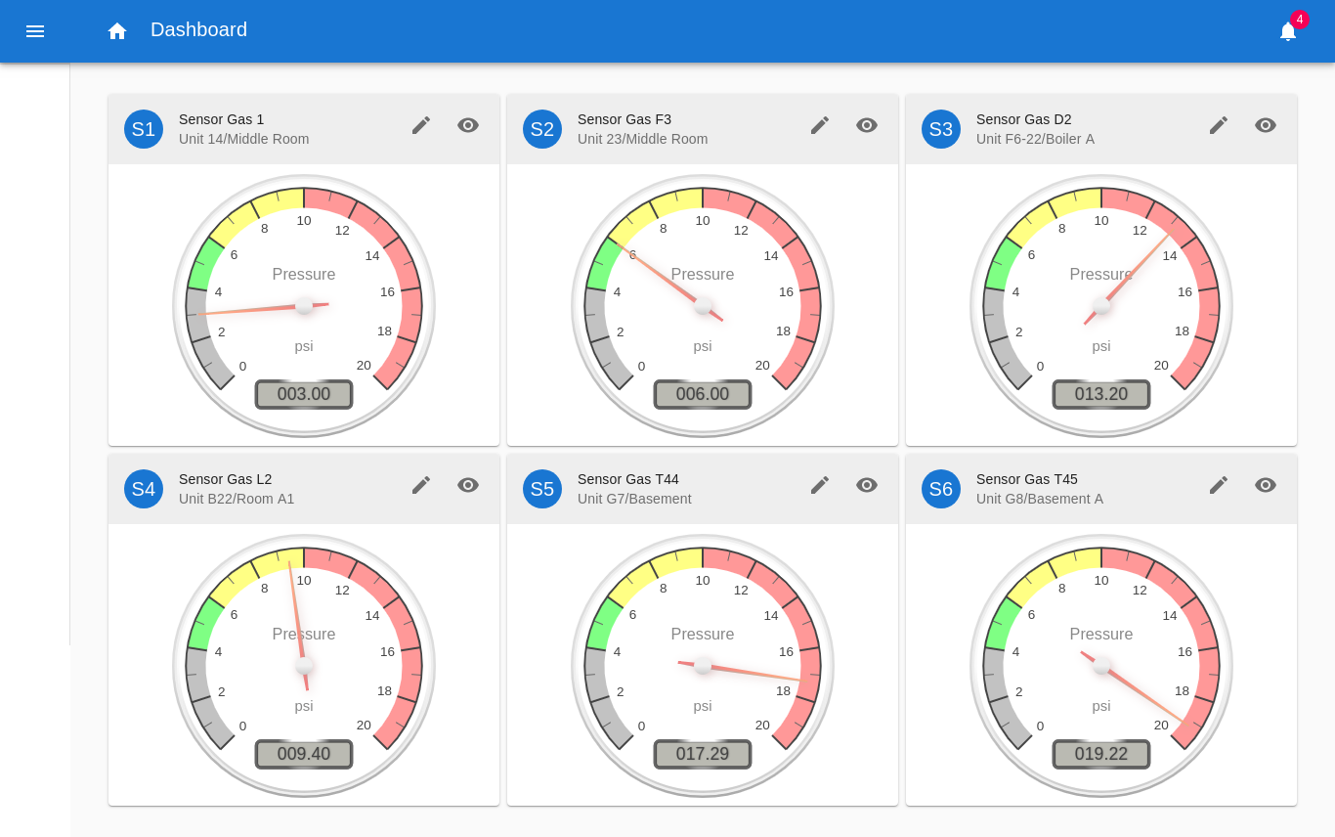View Sensor Gas L2 using the eye icon
1335x837 pixels.
[x=468, y=485]
